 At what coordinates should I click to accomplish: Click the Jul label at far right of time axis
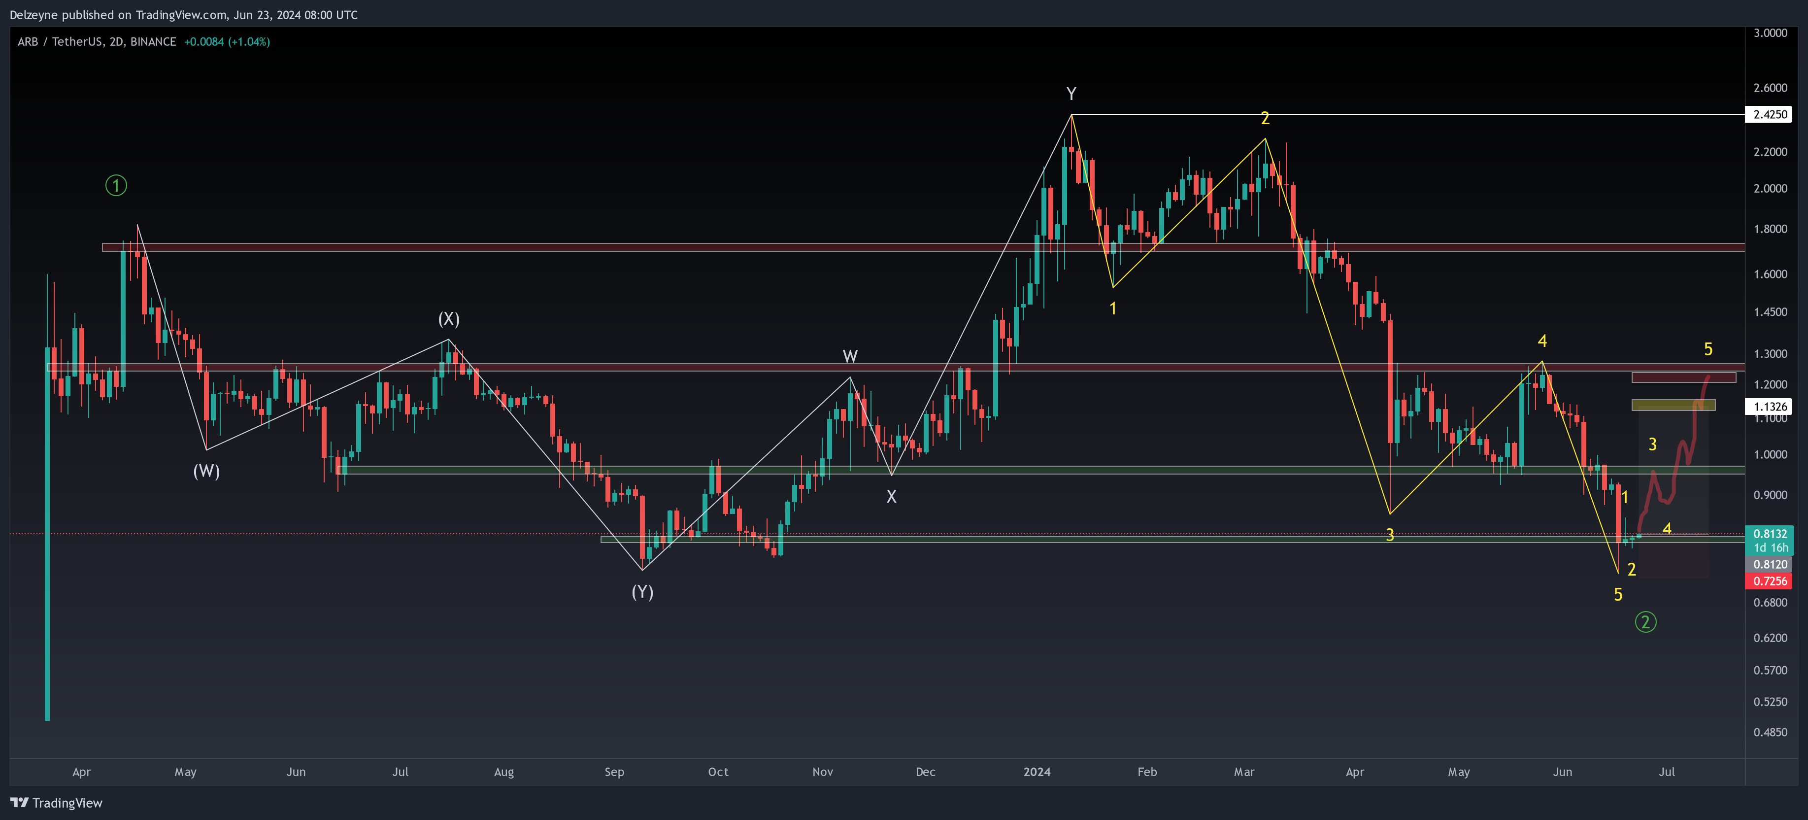coord(1666,772)
